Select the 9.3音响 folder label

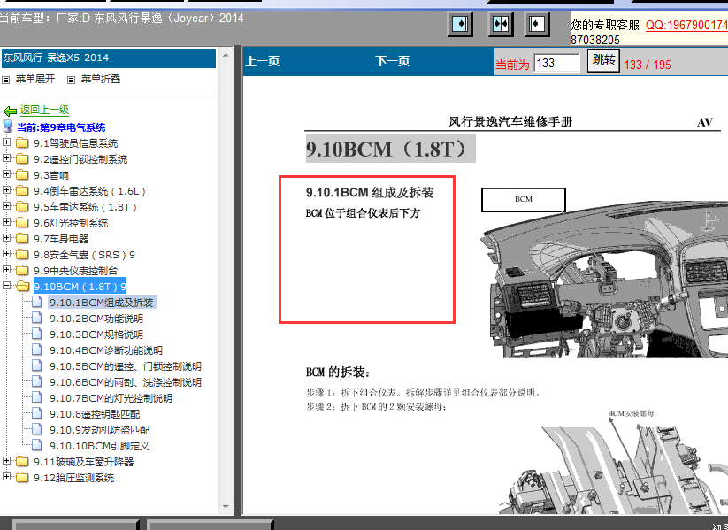pyautogui.click(x=51, y=175)
